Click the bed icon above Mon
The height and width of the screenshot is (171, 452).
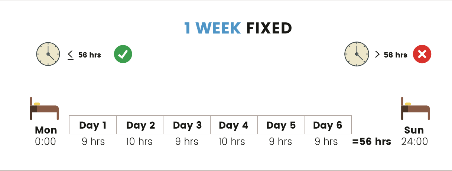(x=44, y=108)
